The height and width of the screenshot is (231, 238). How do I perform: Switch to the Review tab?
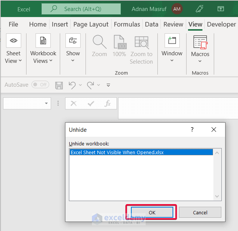[173, 24]
